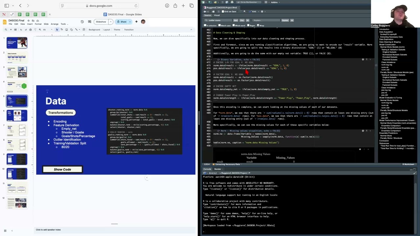Image resolution: width=420 pixels, height=236 pixels.
Task: Click the Knit button
Action: 253,11
